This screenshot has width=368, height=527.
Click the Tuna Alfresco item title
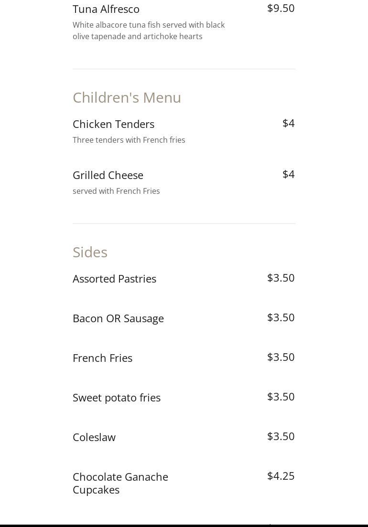point(106,9)
